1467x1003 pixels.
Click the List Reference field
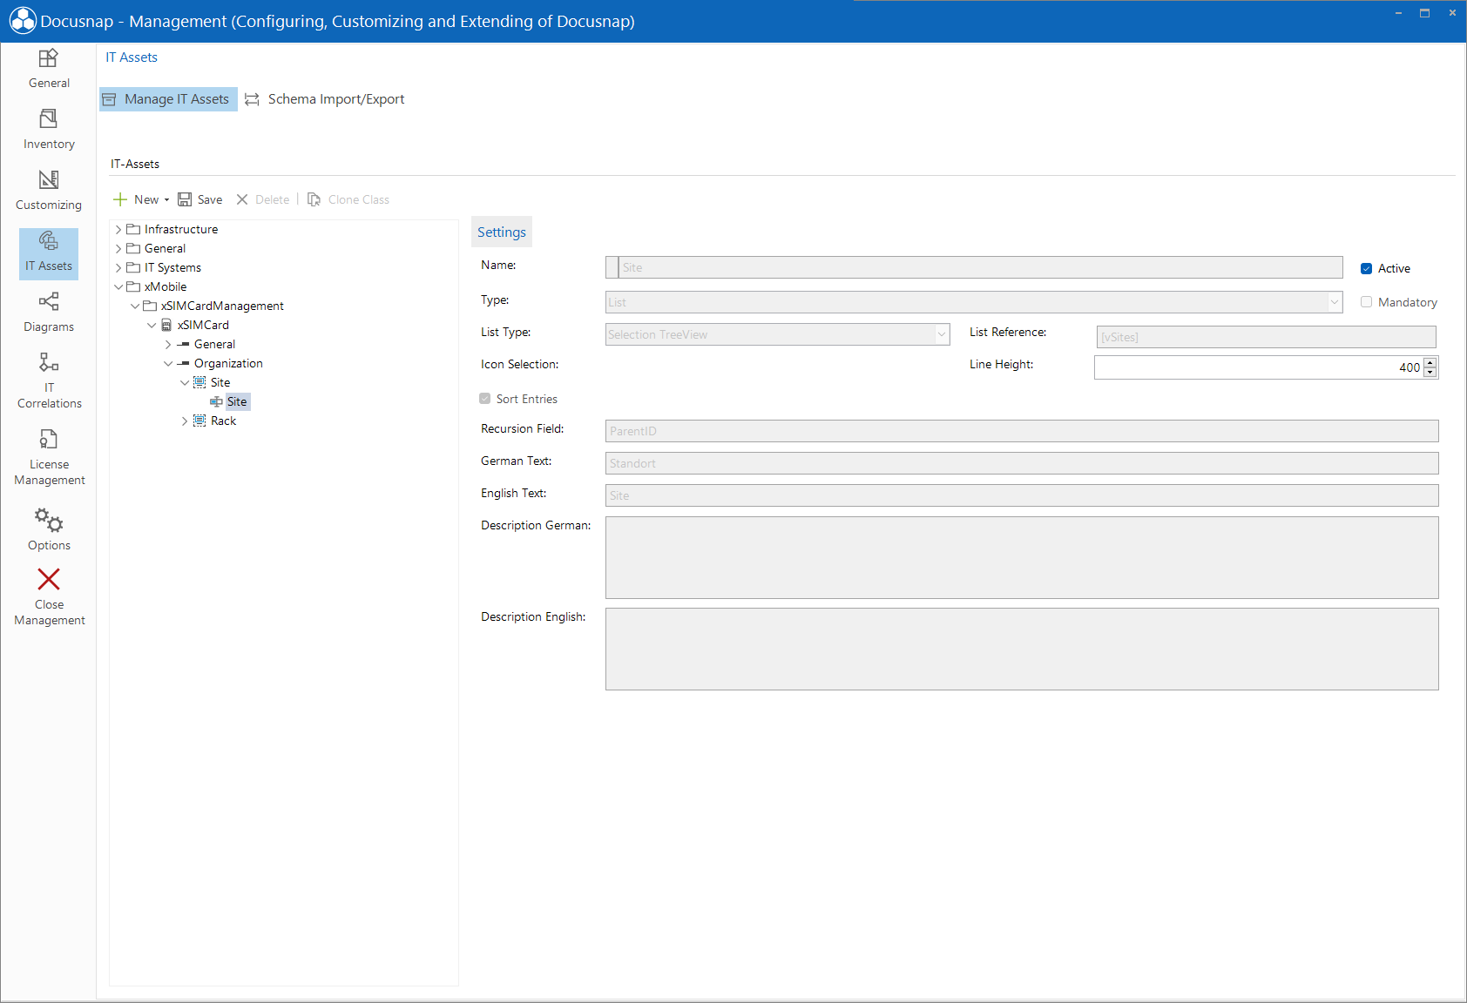coord(1267,337)
